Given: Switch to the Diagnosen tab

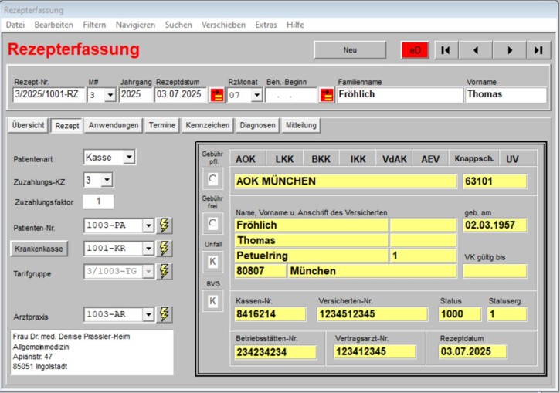Looking at the screenshot, I should click(x=257, y=125).
